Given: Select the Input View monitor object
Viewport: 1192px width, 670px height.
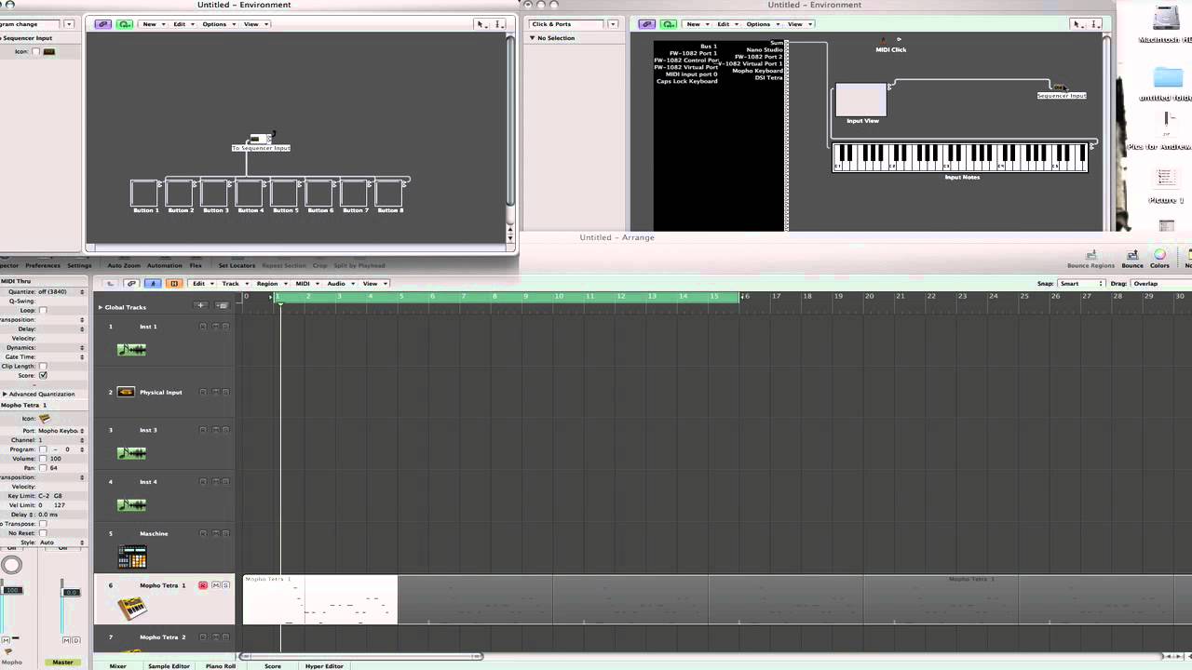Looking at the screenshot, I should point(861,100).
